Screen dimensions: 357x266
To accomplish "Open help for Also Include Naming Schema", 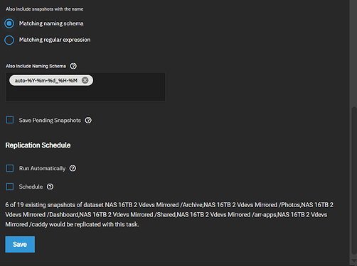I will [x=73, y=66].
